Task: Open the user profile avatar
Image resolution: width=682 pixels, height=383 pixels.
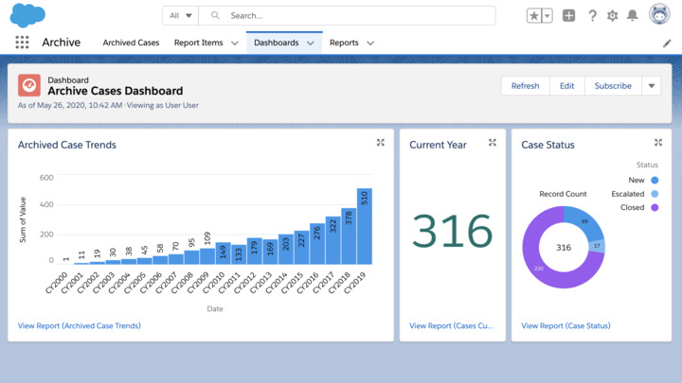Action: pyautogui.click(x=659, y=15)
